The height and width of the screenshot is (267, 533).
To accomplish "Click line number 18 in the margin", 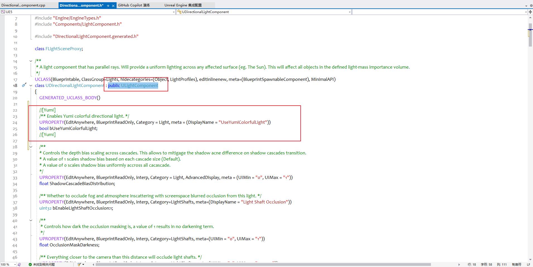I will pos(15,86).
